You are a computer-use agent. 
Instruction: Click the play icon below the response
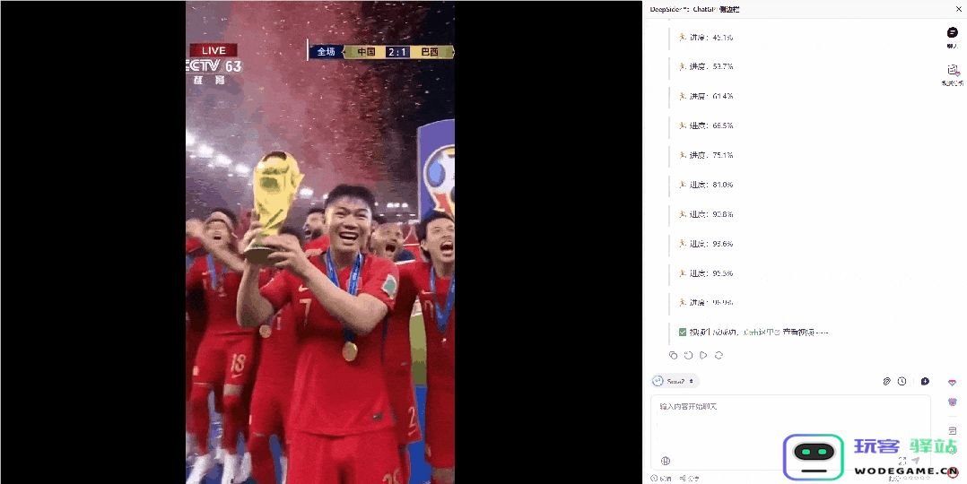tap(703, 355)
